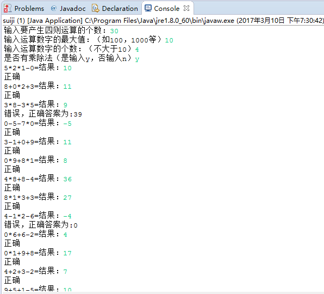
Task: Click the expression 8+0*2+3= line
Action: click(x=38, y=86)
